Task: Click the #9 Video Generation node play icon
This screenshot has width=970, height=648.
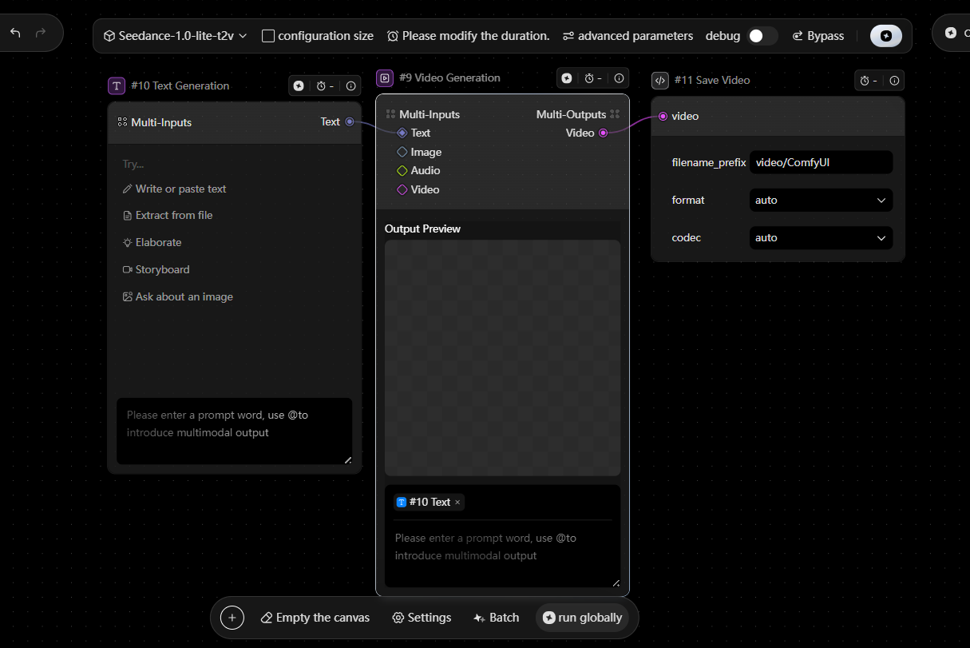Action: 385,78
